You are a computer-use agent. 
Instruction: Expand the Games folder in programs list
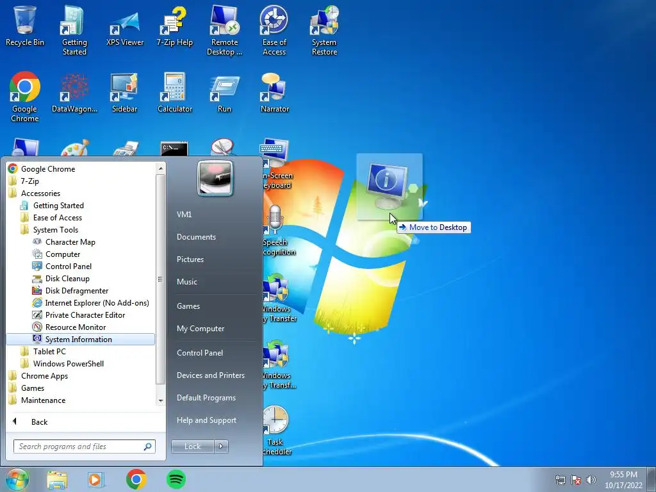click(x=33, y=388)
